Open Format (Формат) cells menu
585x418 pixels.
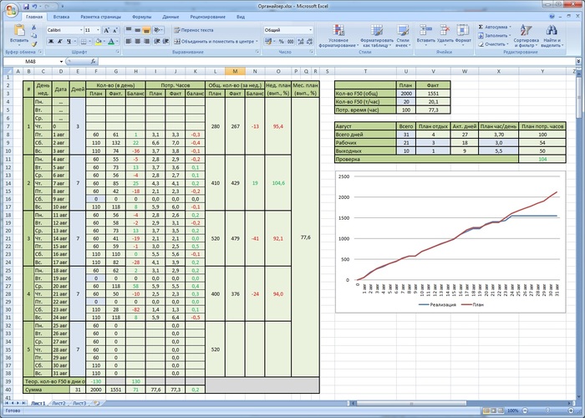point(463,36)
